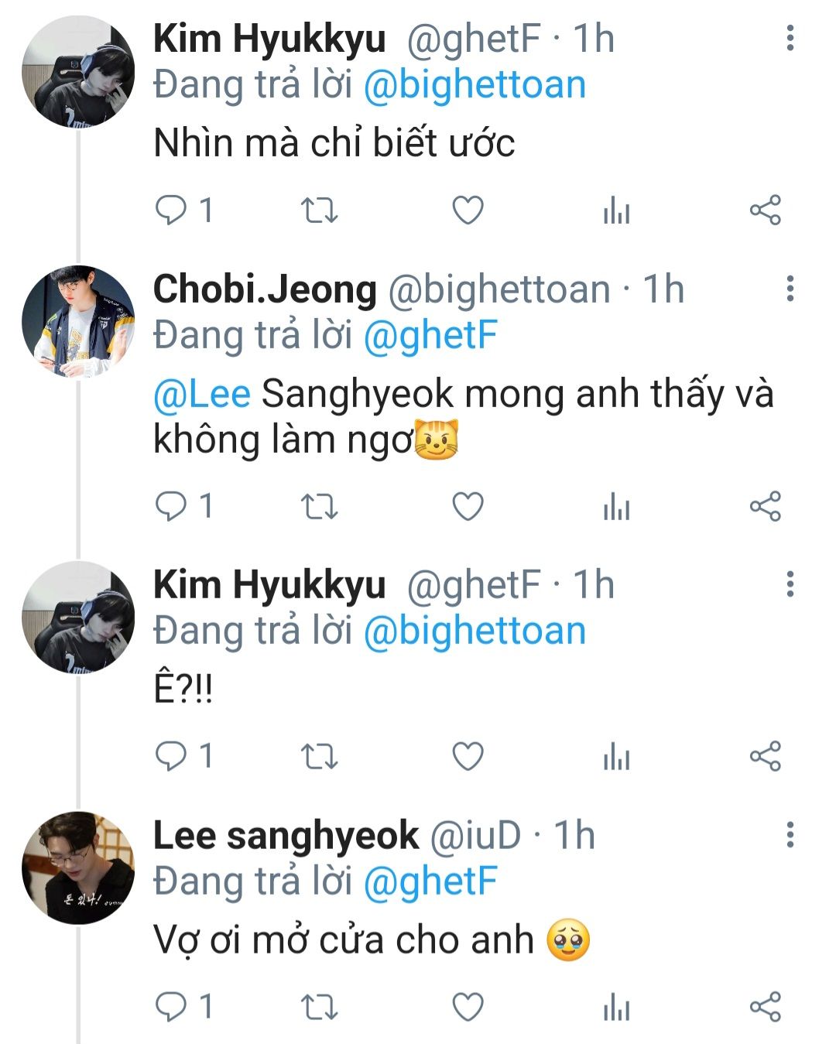Screen dimensions: 836x1044
Task: Like the "Ê?!!" tweet
Action: (x=468, y=756)
